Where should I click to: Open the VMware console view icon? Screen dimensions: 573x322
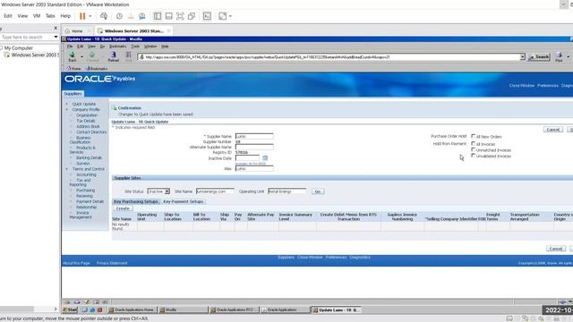click(x=207, y=16)
